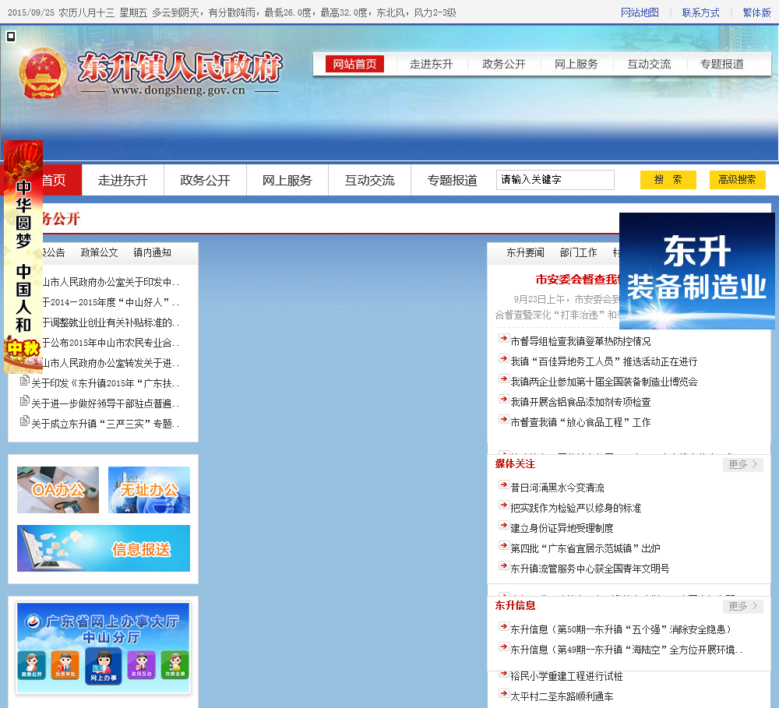Viewport: 779px width, 708px height.
Task: Click document icon beside 关于进一步做好领导干部驻点普遍
Action: point(24,401)
